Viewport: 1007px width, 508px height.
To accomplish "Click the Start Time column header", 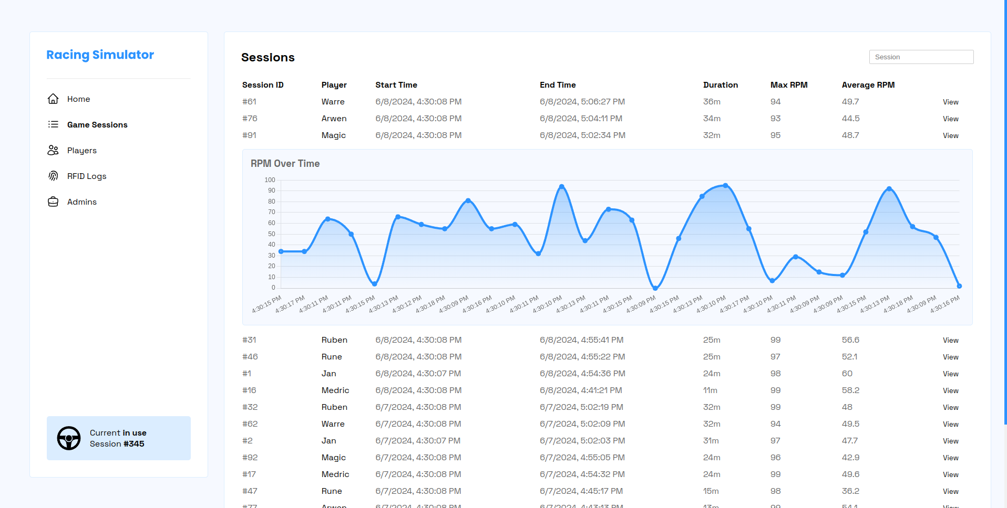I will tap(396, 85).
